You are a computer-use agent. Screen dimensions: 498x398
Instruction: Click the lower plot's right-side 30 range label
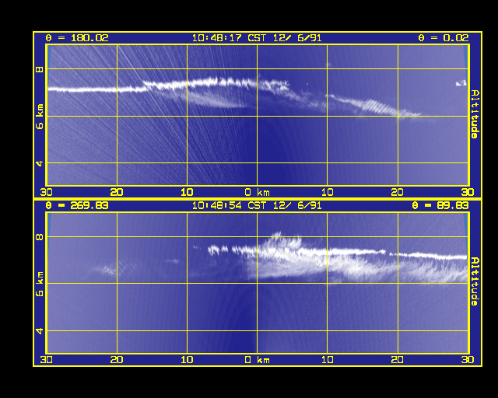[468, 360]
